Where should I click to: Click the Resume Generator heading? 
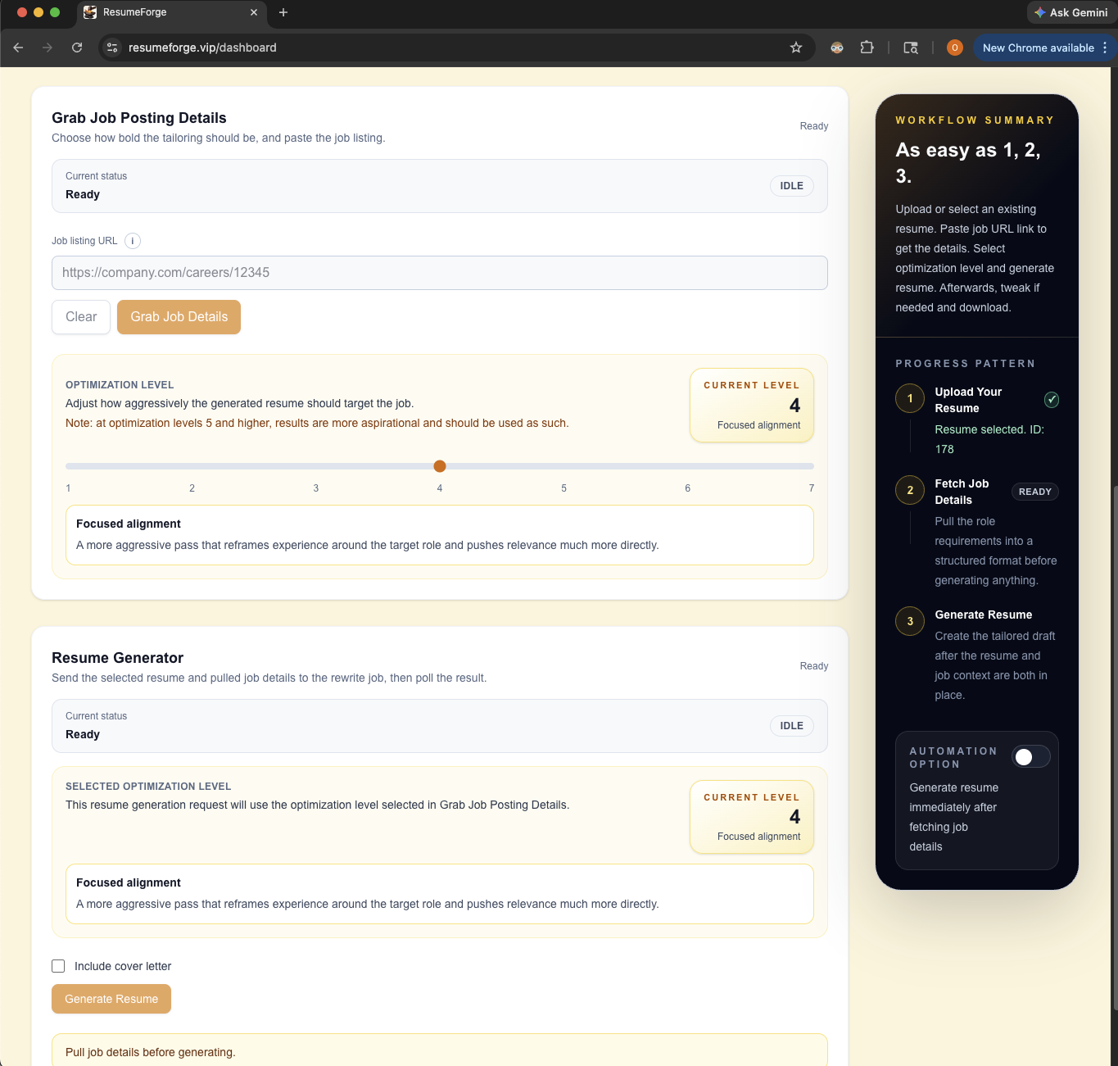[117, 658]
